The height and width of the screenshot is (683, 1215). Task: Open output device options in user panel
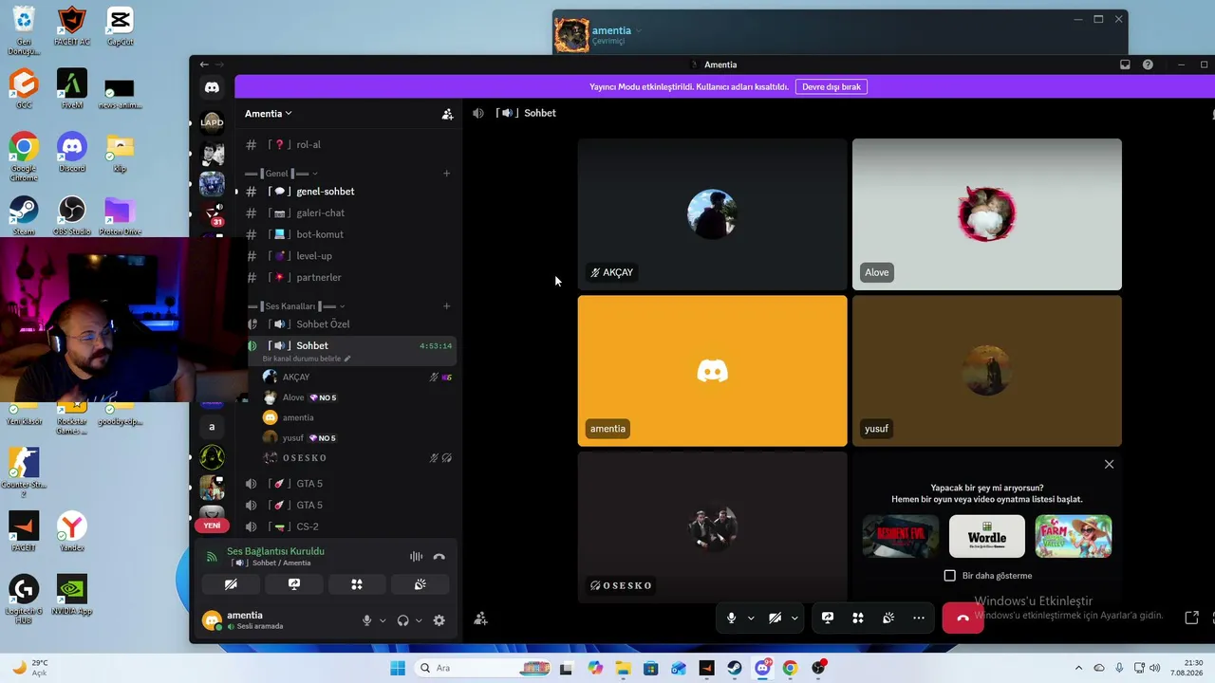419,620
